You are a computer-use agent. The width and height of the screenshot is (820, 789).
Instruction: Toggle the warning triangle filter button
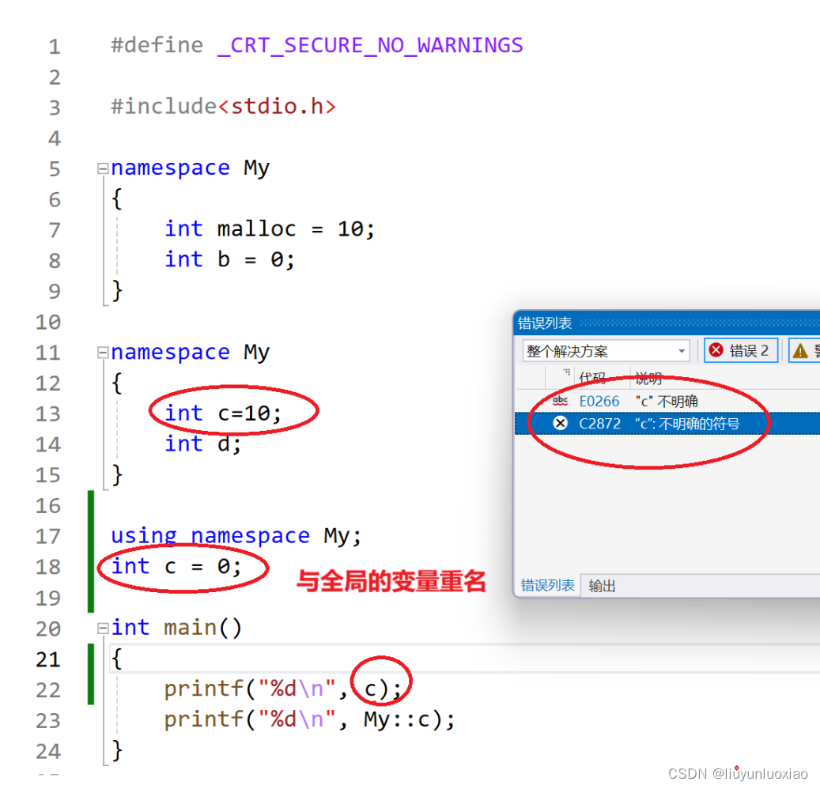804,350
